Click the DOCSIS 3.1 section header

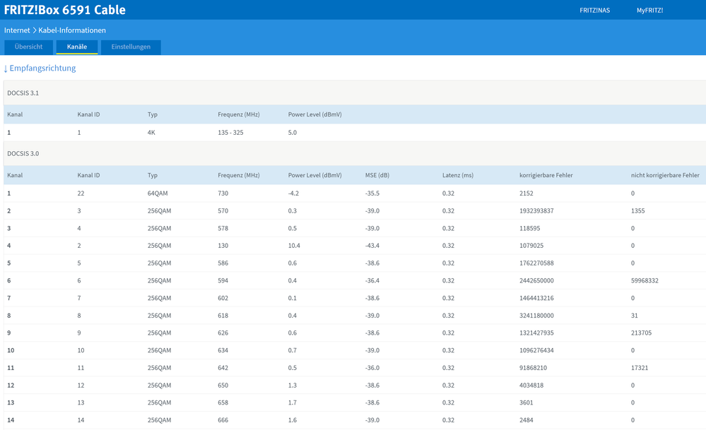pyautogui.click(x=23, y=93)
